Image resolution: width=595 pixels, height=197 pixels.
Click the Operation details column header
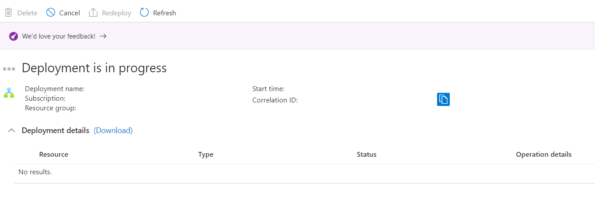pyautogui.click(x=544, y=155)
